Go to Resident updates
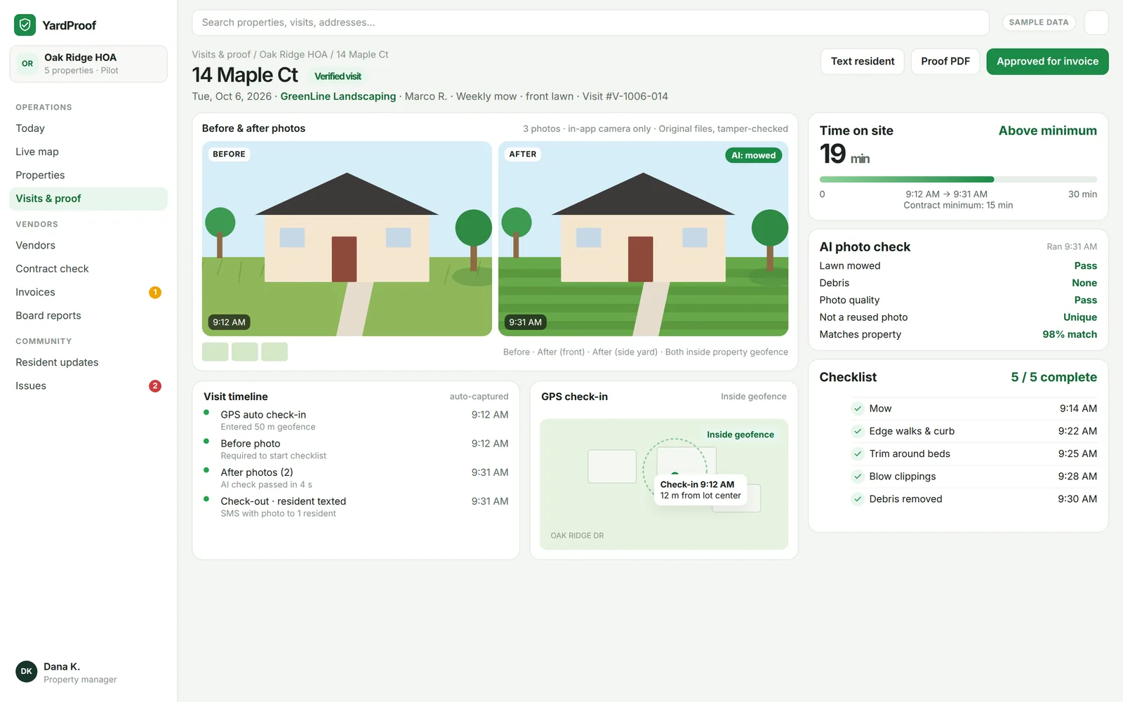 pos(88,362)
